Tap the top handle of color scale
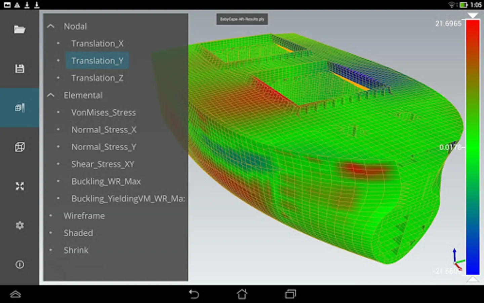This screenshot has height=303, width=484. (x=473, y=15)
